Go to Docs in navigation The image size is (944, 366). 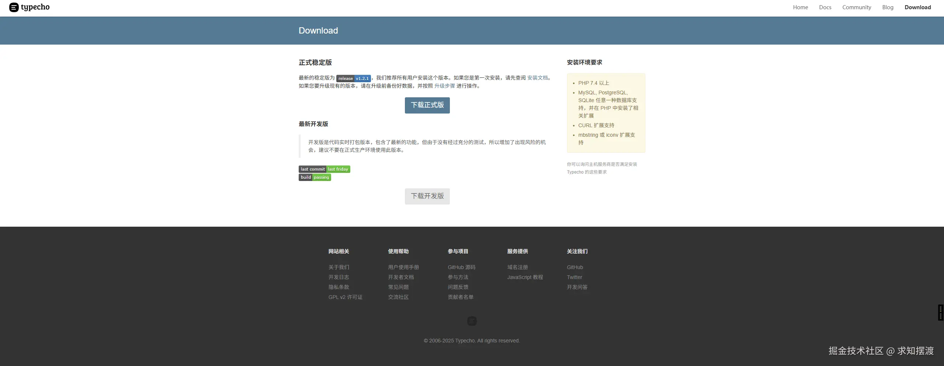pyautogui.click(x=825, y=7)
